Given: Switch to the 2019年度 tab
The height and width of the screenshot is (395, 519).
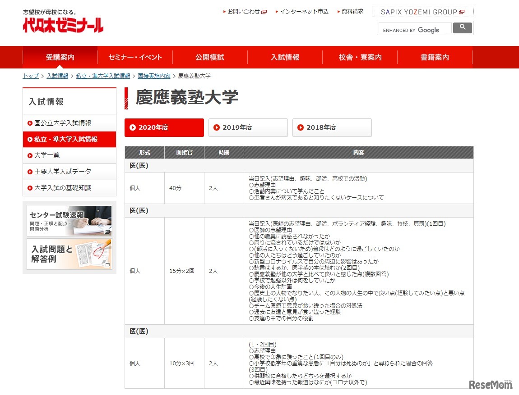Looking at the screenshot, I should coord(248,127).
